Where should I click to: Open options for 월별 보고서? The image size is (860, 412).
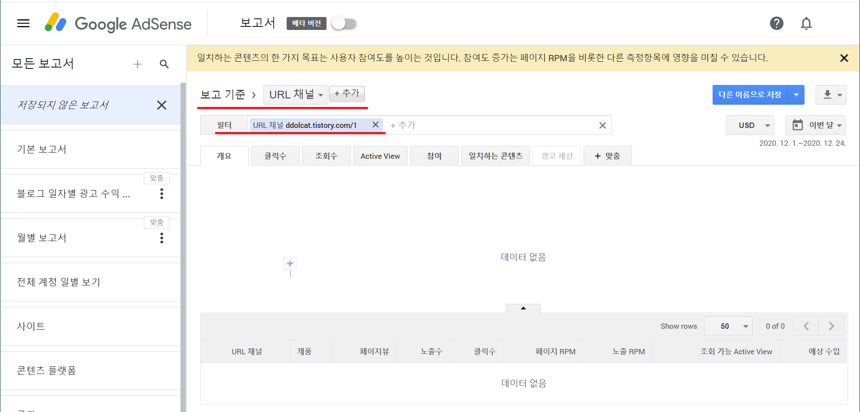[x=162, y=238]
